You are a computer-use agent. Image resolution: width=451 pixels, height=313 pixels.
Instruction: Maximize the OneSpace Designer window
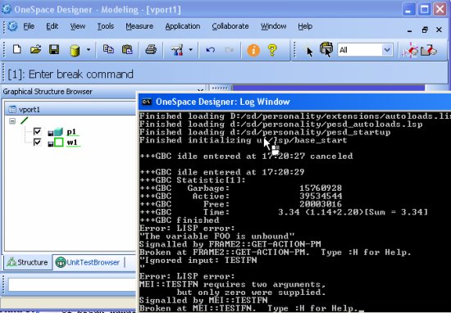click(x=425, y=10)
